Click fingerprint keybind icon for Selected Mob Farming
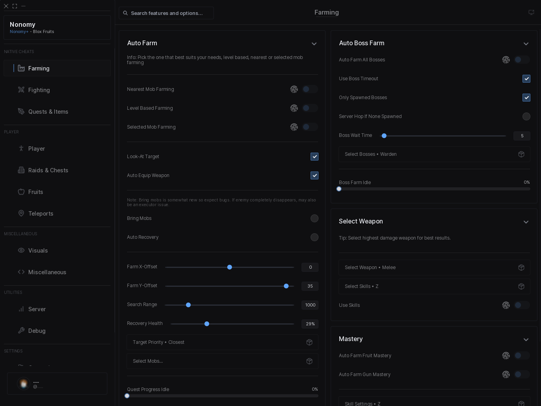The height and width of the screenshot is (406, 541). 294,127
